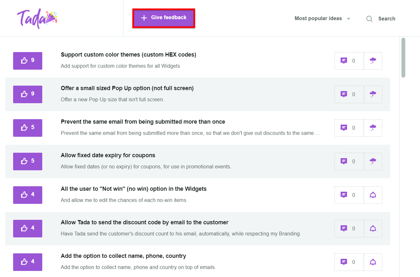Open 'All the user to "Not win"' idea title
The image size is (420, 277).
(133, 189)
